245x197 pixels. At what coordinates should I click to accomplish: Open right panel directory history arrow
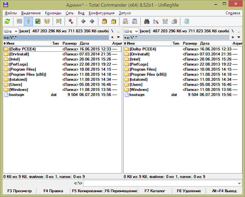point(239,37)
